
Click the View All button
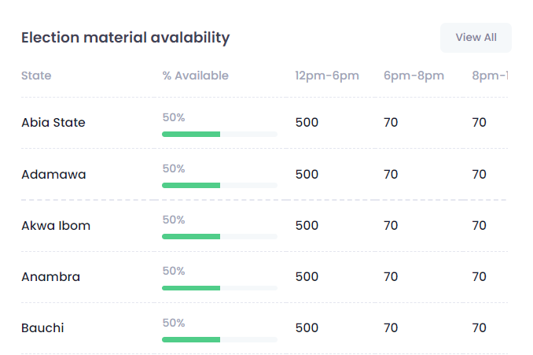point(476,38)
